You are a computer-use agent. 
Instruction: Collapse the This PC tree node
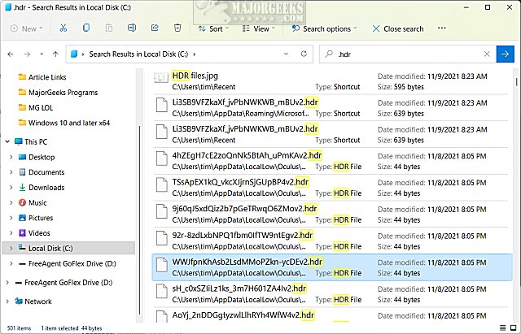click(x=8, y=141)
